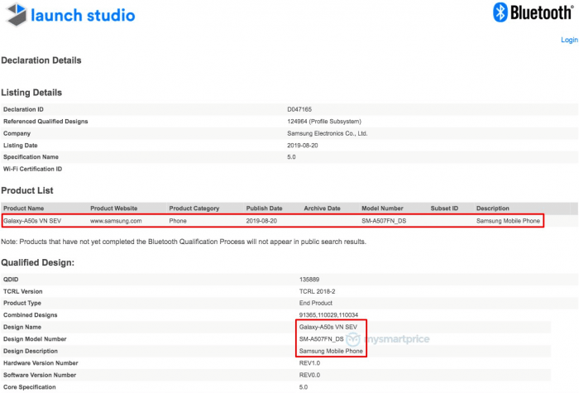Click the Publish Date column header
Image resolution: width=579 pixels, height=393 pixels.
[x=264, y=208]
